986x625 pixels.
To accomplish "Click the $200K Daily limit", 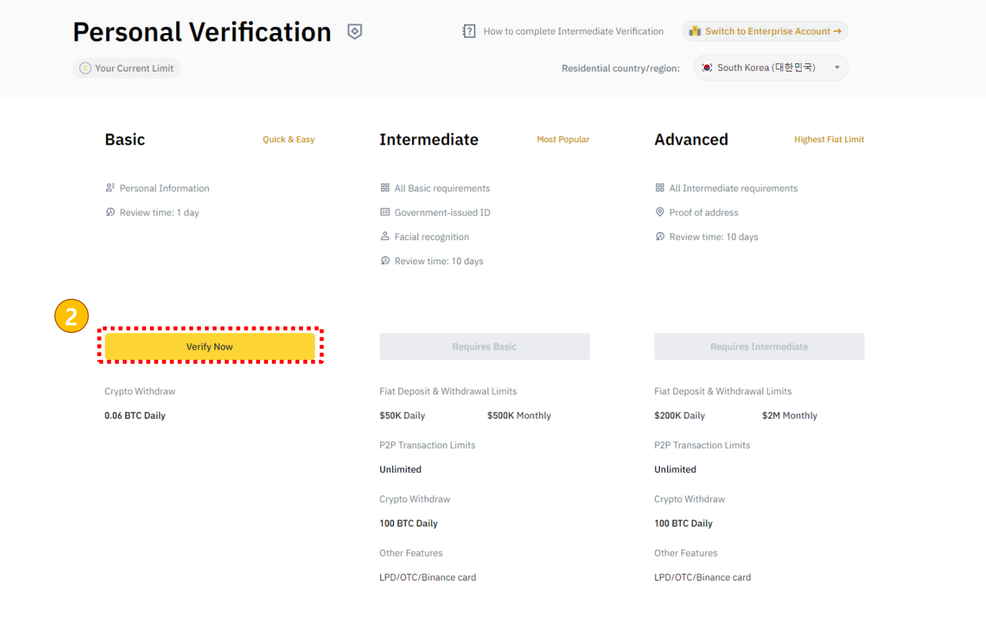I will click(x=679, y=416).
